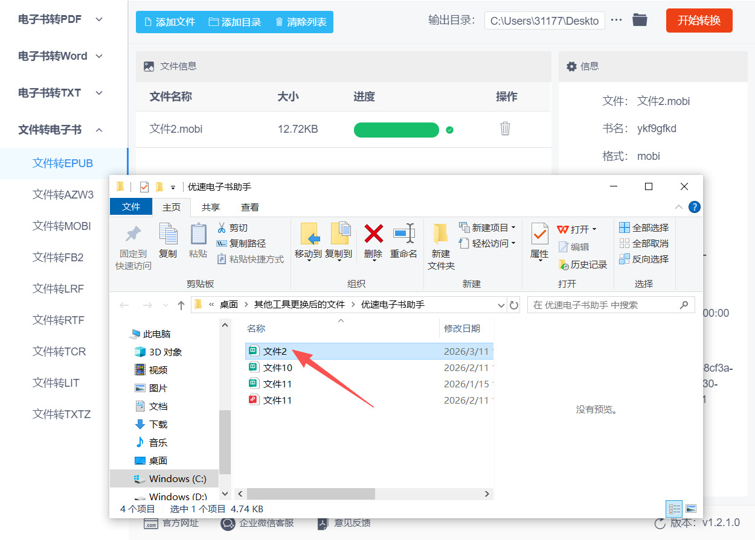755x540 pixels.
Task: Switch to the 共享 tab in Explorer
Action: 210,207
